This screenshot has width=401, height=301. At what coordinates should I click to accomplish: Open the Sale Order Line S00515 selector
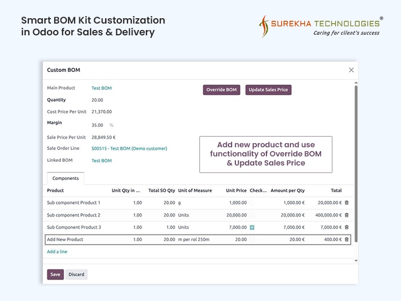click(129, 148)
